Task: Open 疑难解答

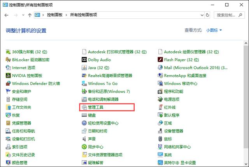Action: (x=96, y=163)
